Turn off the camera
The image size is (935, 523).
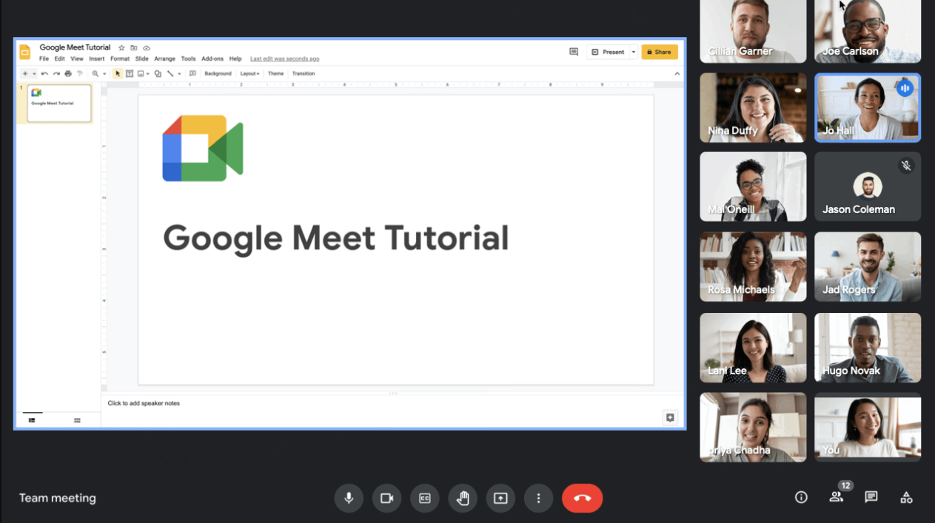pyautogui.click(x=386, y=498)
